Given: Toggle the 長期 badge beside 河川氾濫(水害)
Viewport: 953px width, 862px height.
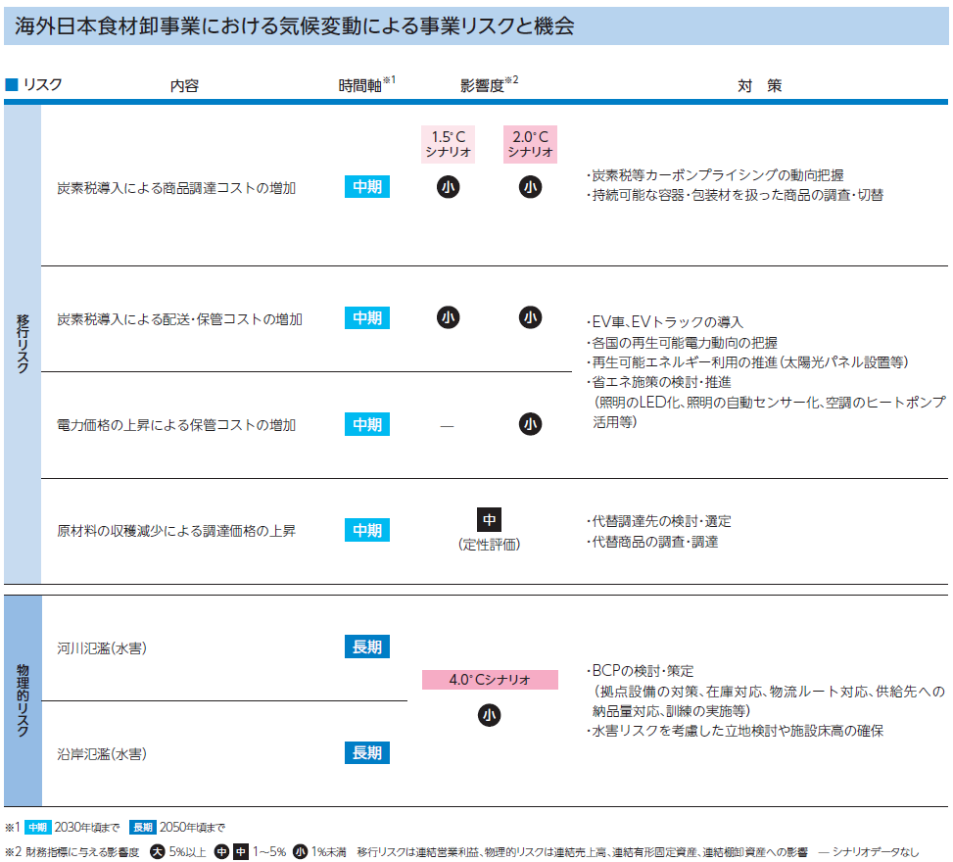Looking at the screenshot, I should point(369,646).
